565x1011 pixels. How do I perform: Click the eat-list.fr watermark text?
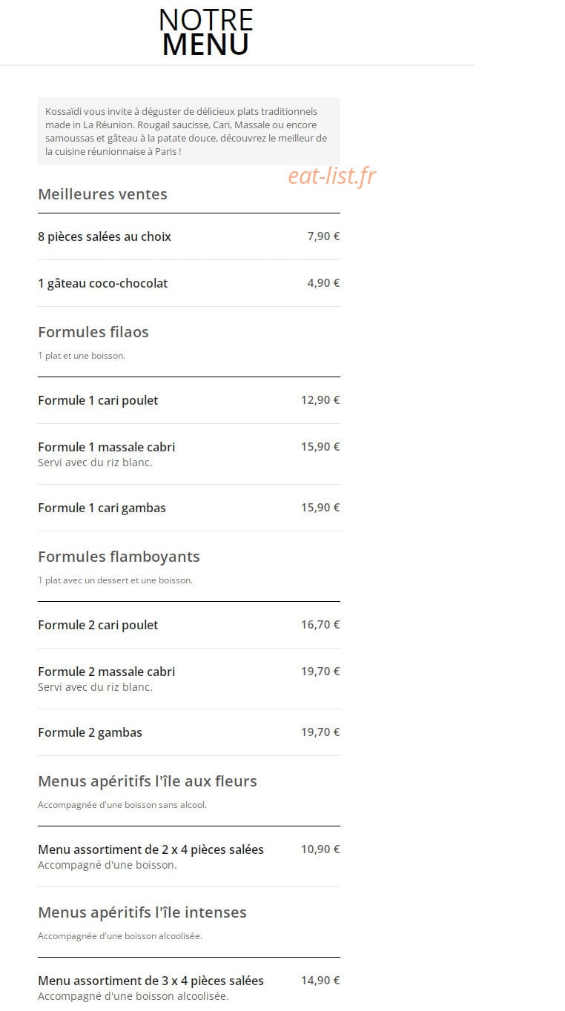pyautogui.click(x=332, y=176)
